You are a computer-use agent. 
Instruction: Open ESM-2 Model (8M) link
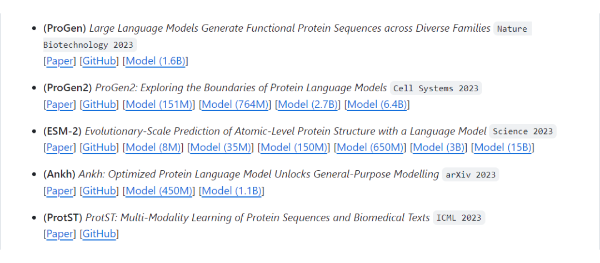(153, 147)
